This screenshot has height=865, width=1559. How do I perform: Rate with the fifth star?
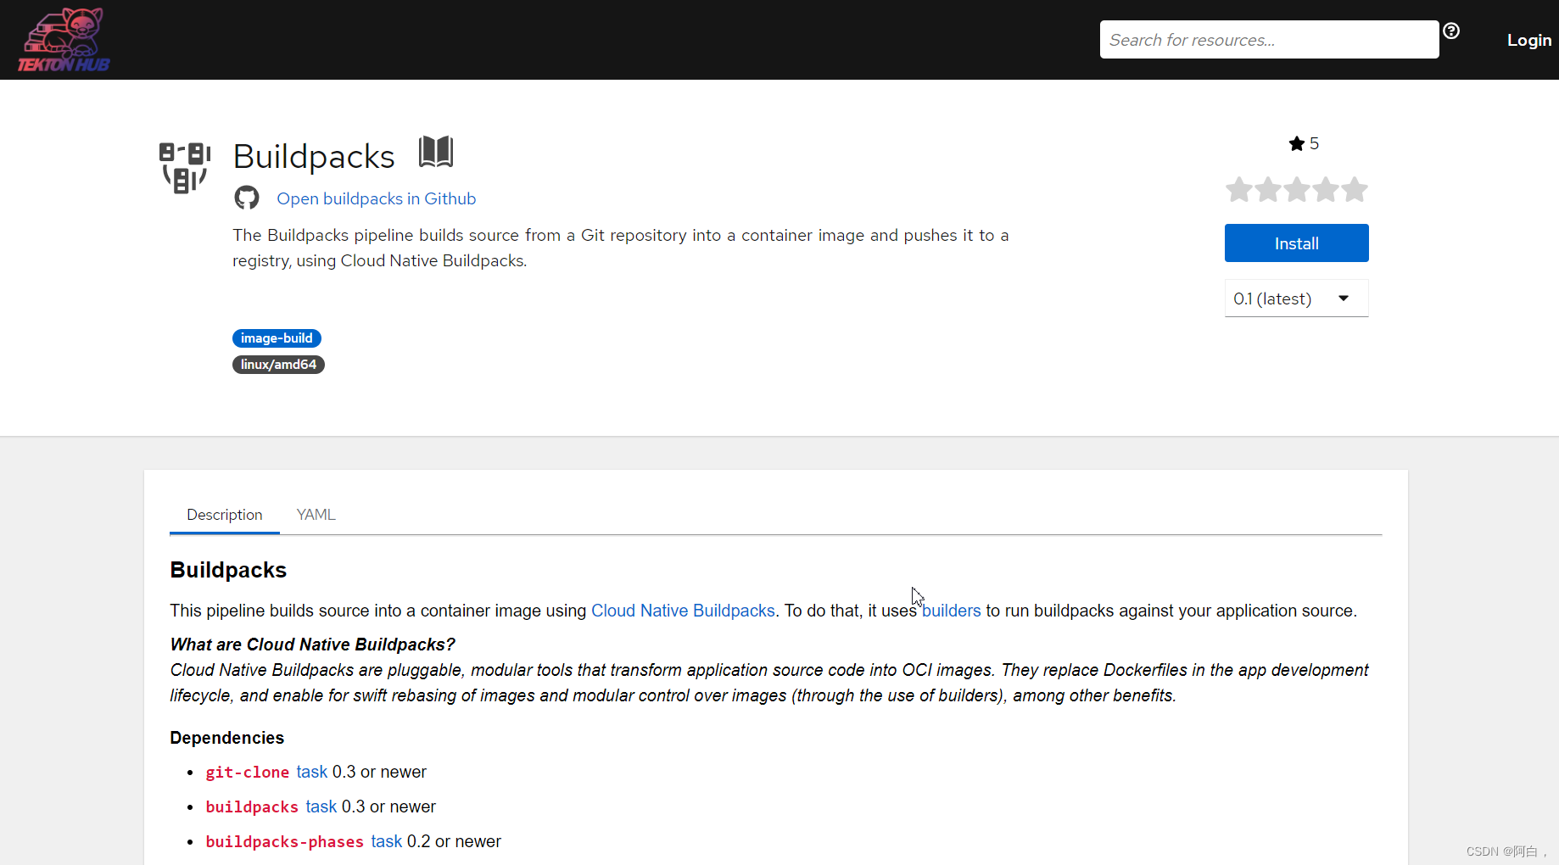coord(1355,189)
